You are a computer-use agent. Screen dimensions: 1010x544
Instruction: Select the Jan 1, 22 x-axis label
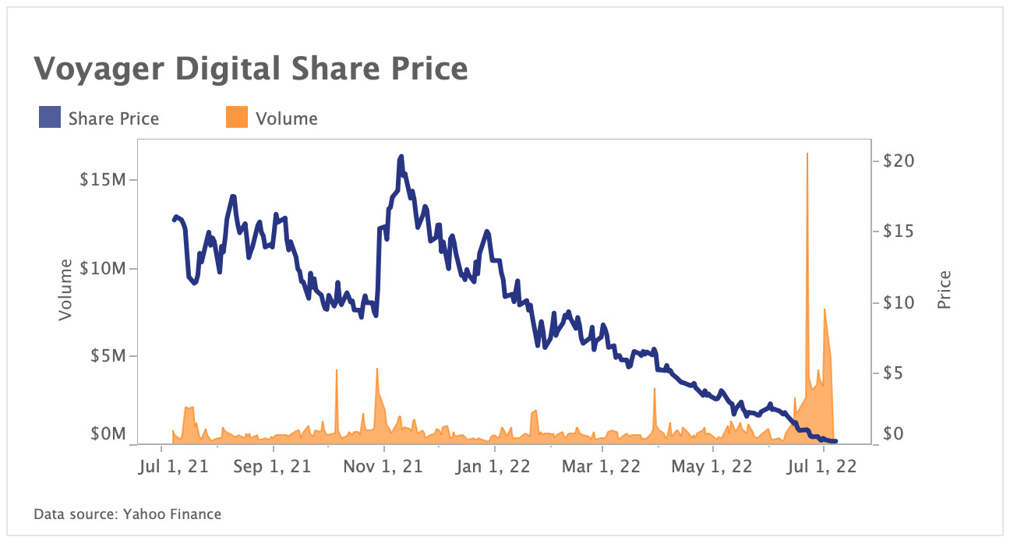[x=494, y=467]
